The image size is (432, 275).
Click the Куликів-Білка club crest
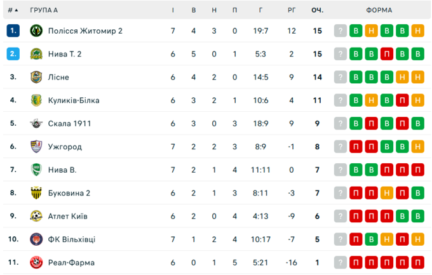pyautogui.click(x=36, y=100)
